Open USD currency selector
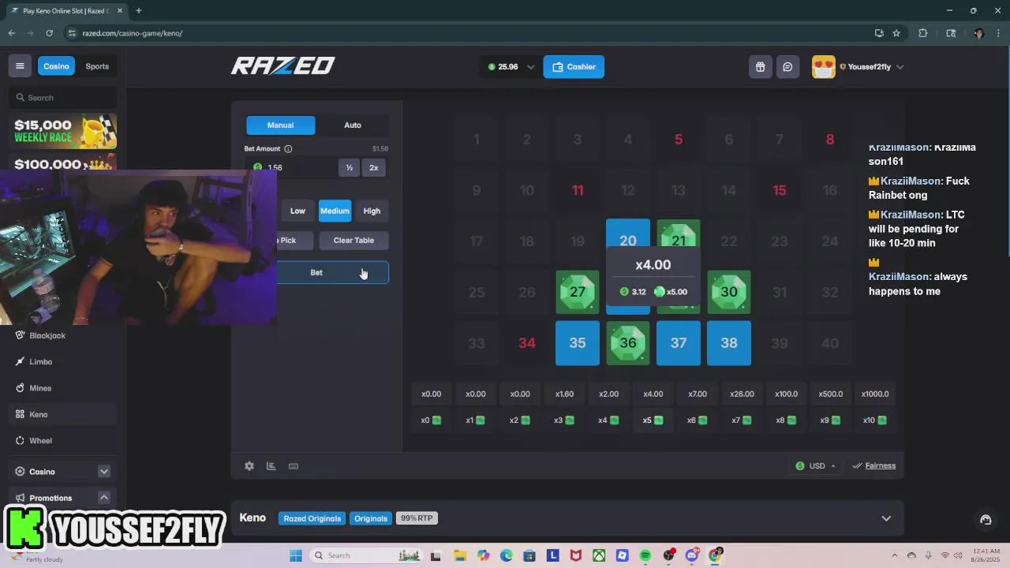Viewport: 1010px width, 568px height. [816, 466]
